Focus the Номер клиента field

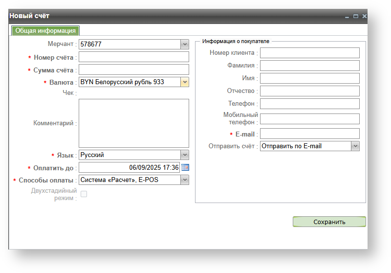pyautogui.click(x=309, y=53)
